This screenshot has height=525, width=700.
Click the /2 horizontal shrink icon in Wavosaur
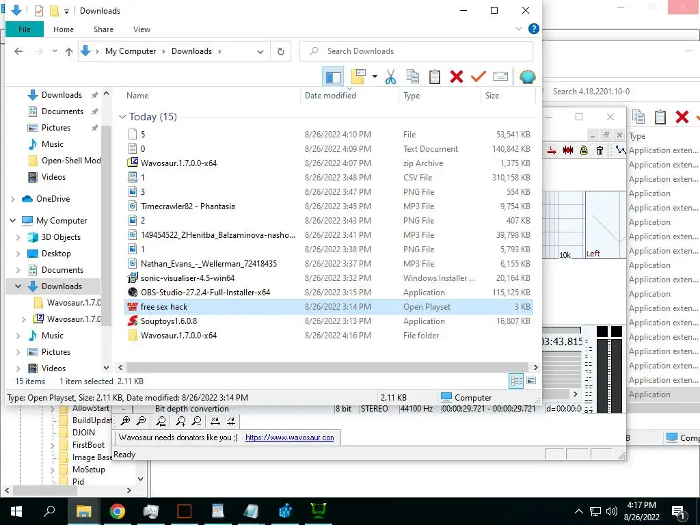tap(231, 421)
